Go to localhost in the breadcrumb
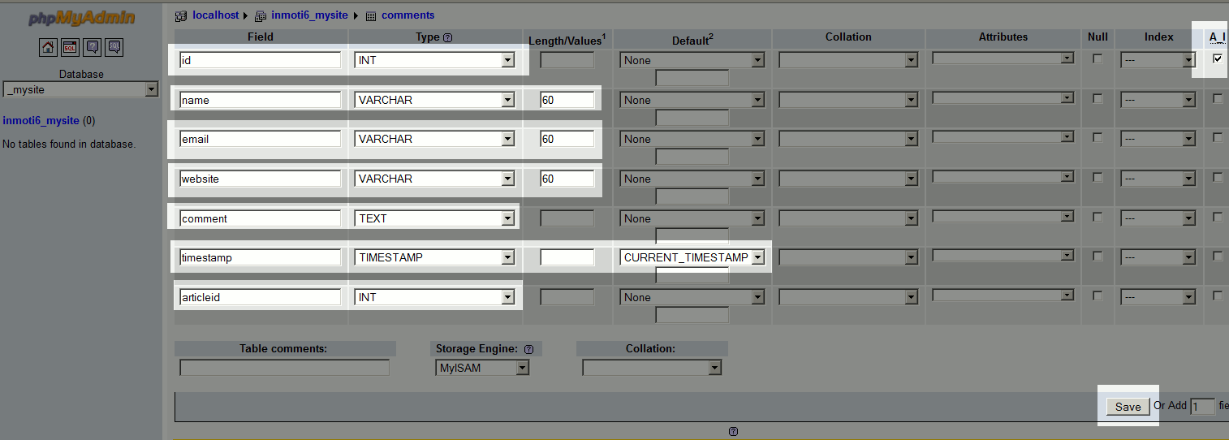 (x=215, y=15)
